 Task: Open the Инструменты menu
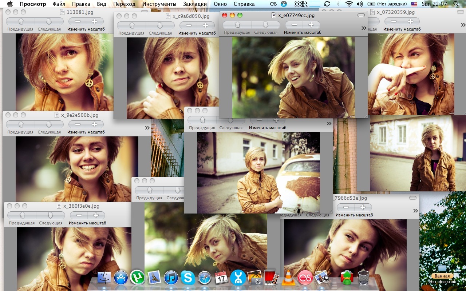tap(159, 4)
